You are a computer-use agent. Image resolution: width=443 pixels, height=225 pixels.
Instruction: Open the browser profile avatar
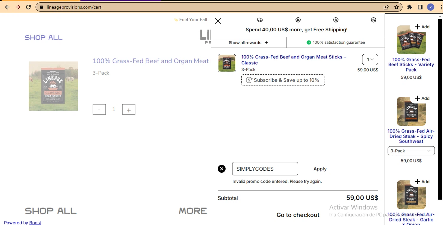431,7
